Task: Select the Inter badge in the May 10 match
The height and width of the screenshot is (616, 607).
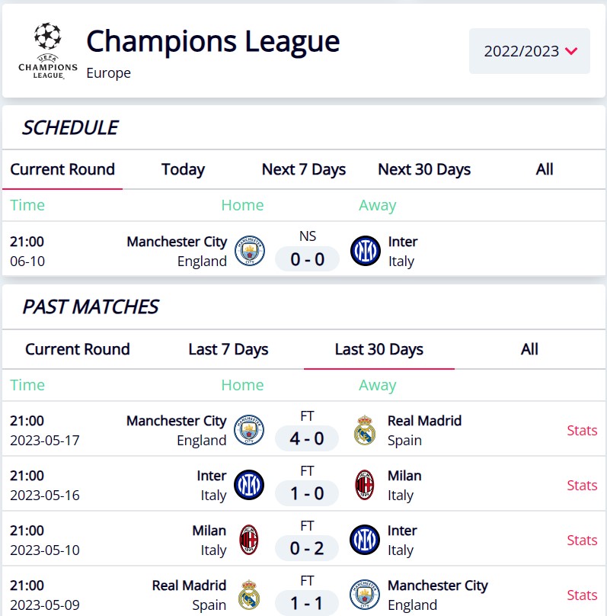Action: tap(364, 539)
